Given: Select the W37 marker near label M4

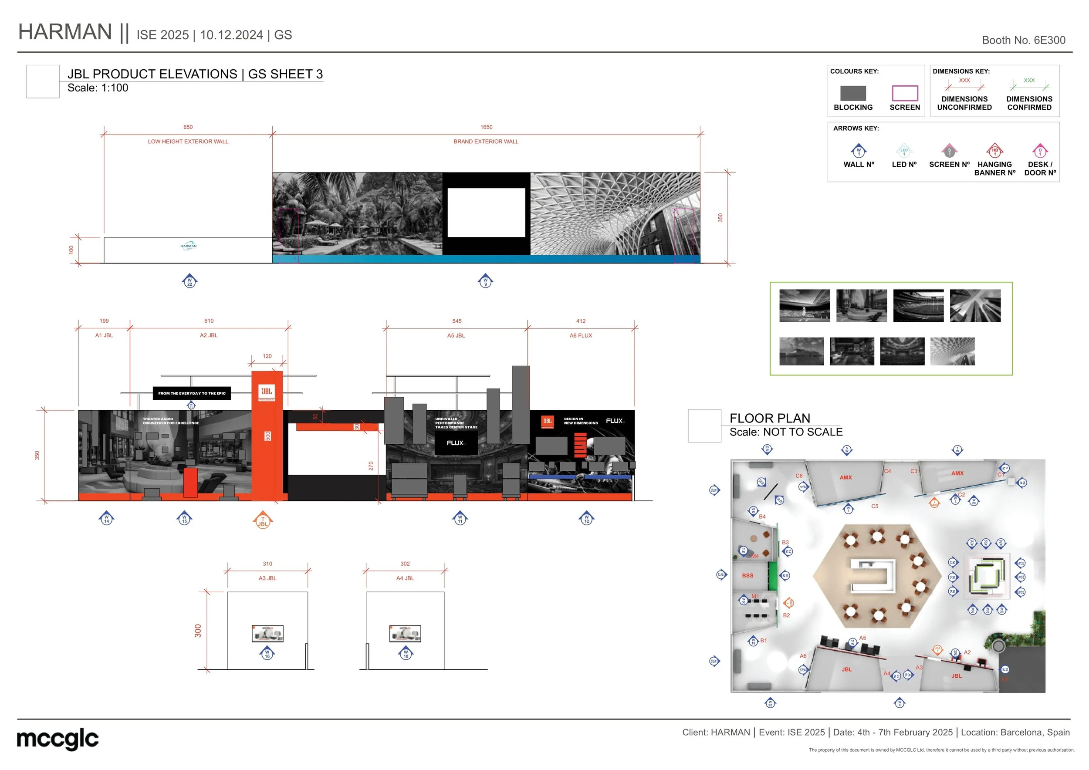Looking at the screenshot, I should point(743,550).
